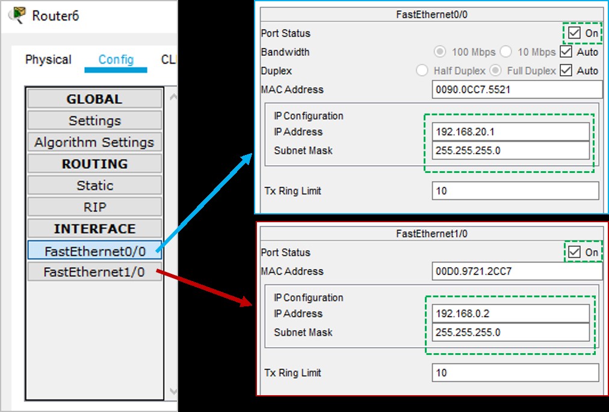Uncheck the Bandwidth Auto checkbox
The image size is (609, 412).
tap(566, 52)
